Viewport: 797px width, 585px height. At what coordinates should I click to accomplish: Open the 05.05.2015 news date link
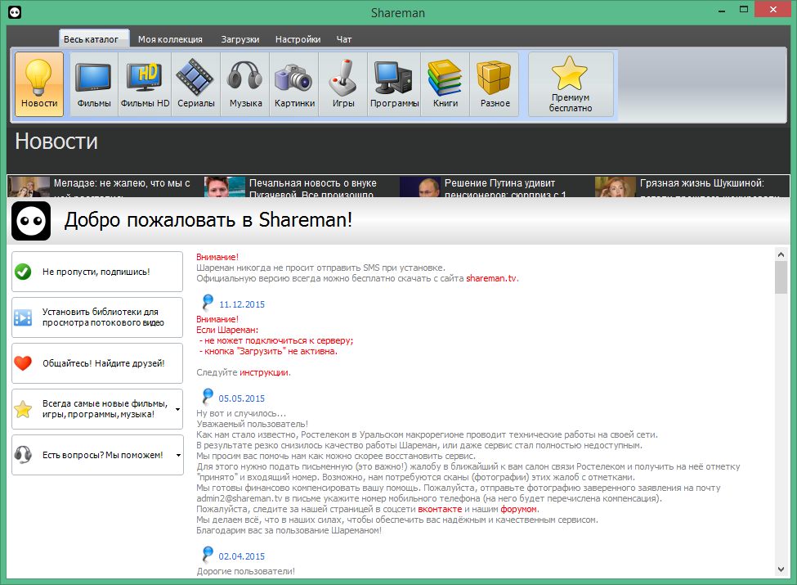[242, 398]
